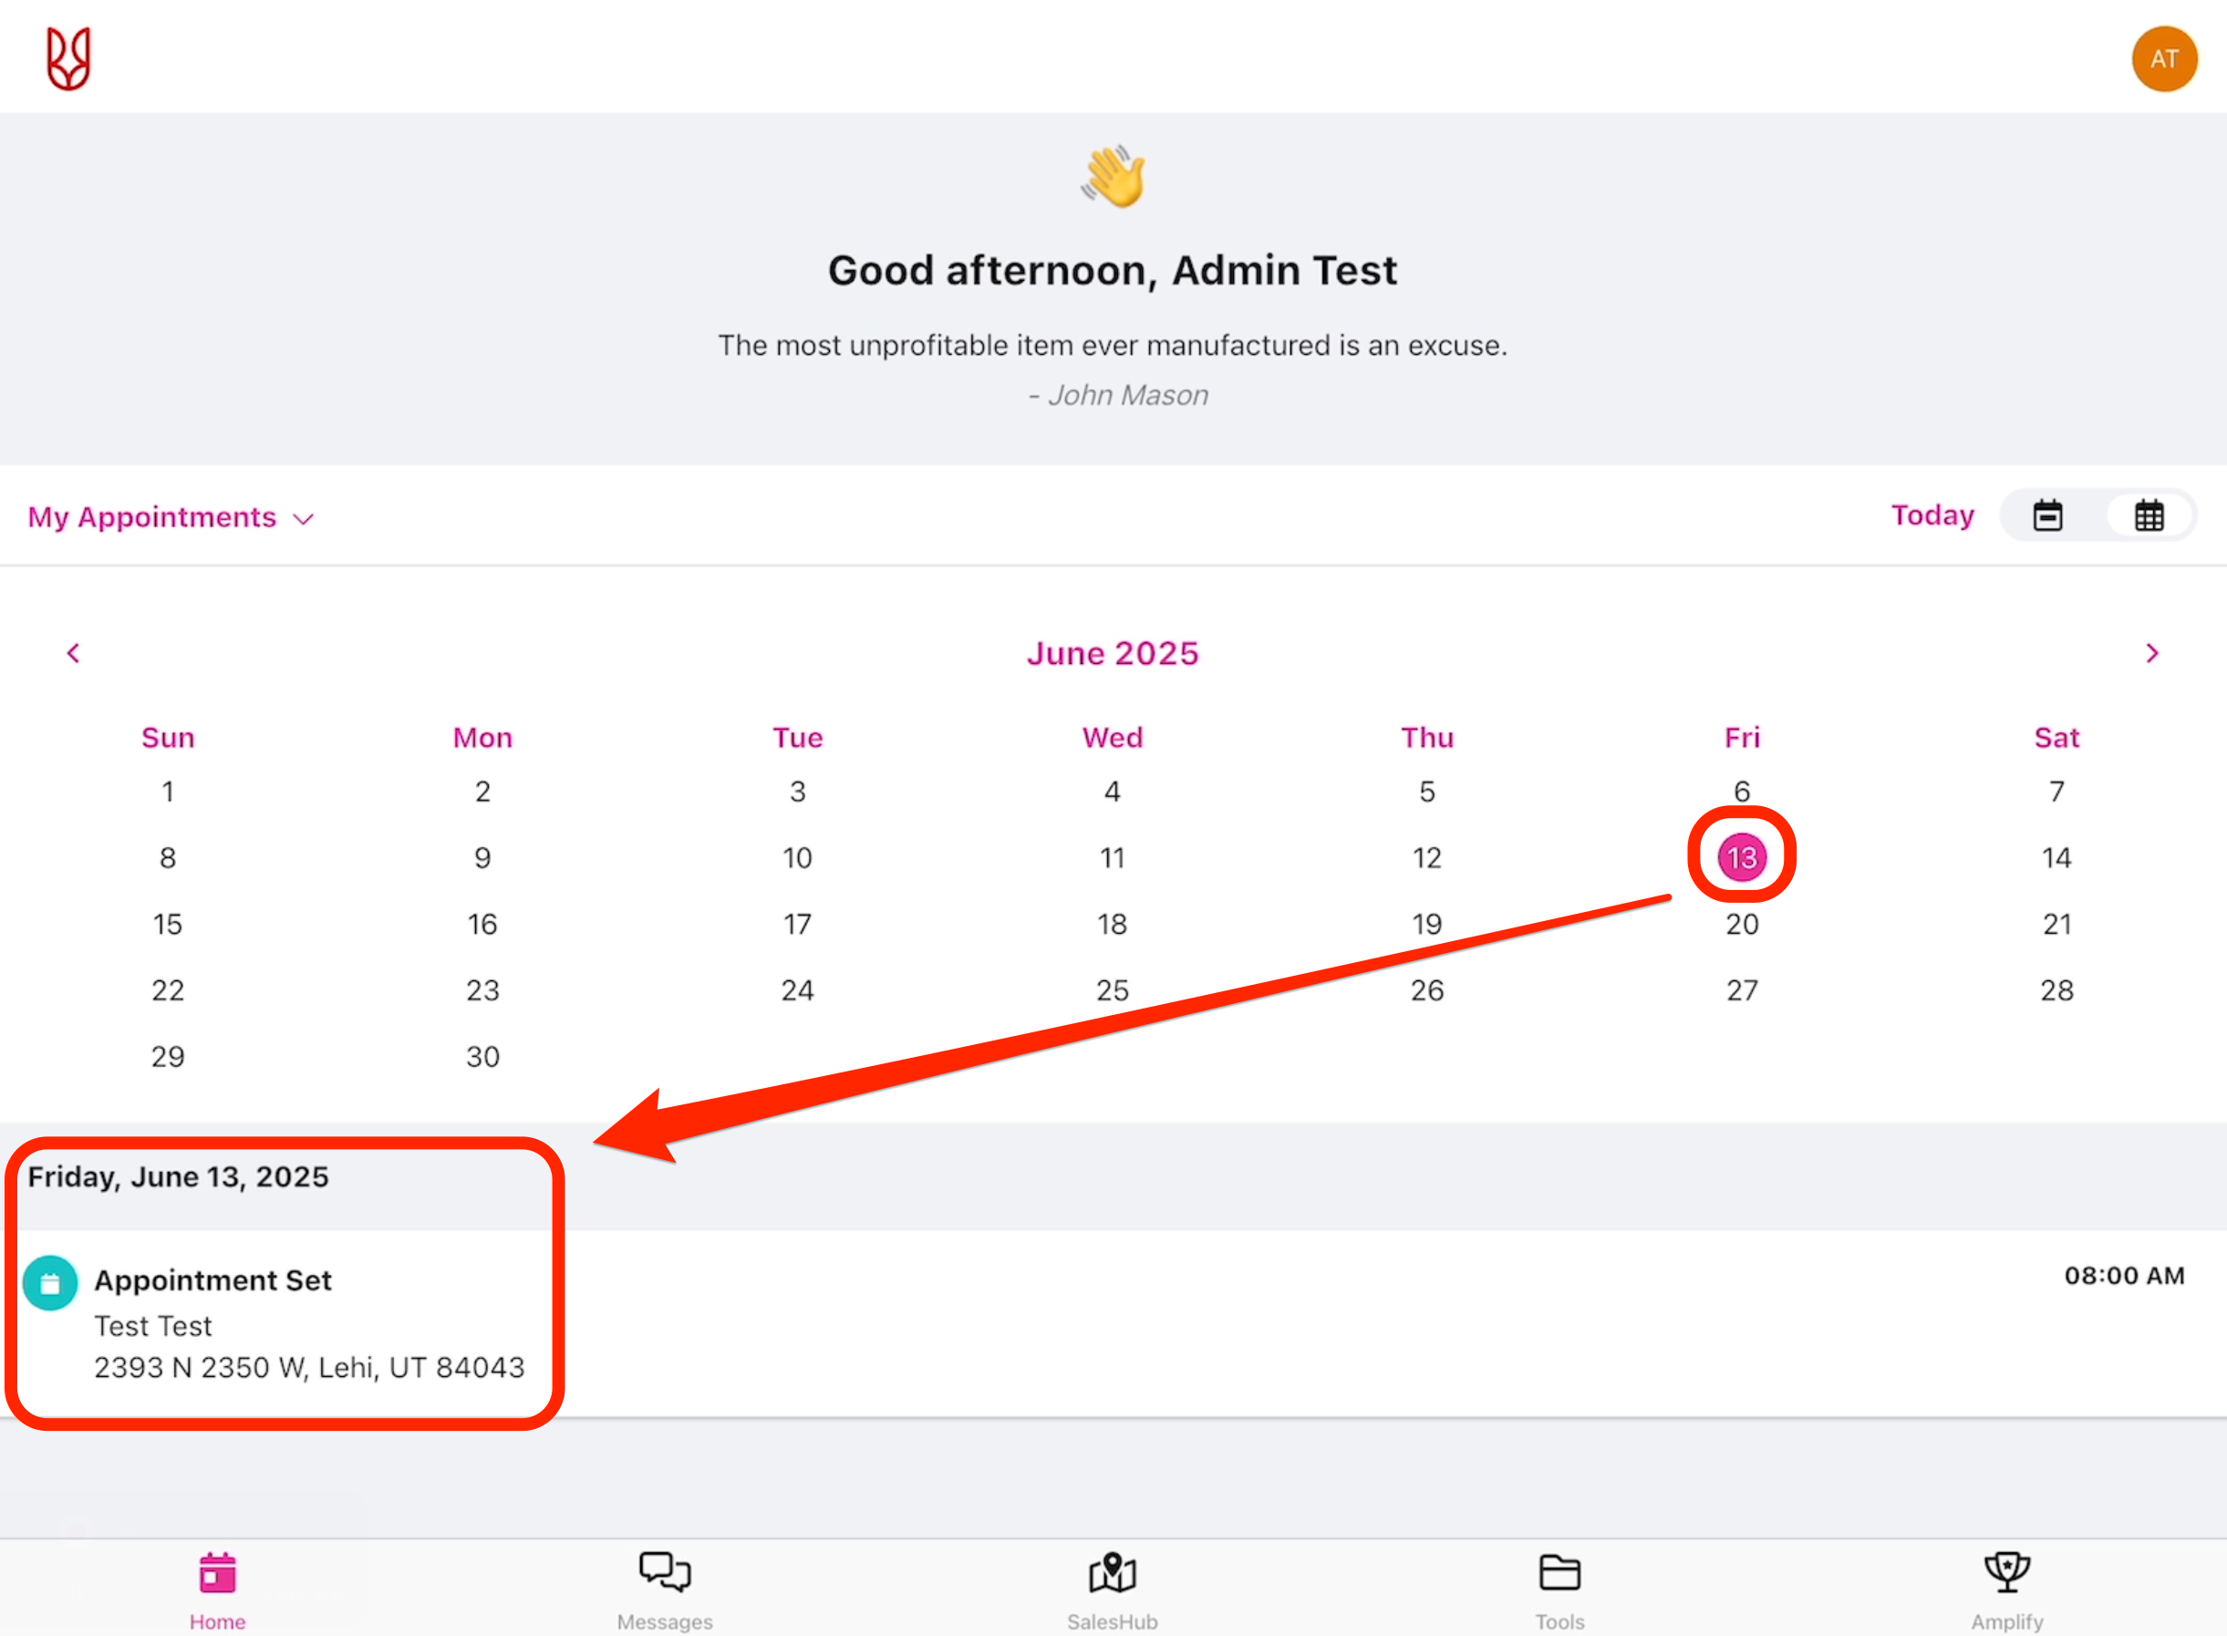Viewport: 2227px width, 1636px height.
Task: Switch to month grid calendar view
Action: coord(2148,516)
